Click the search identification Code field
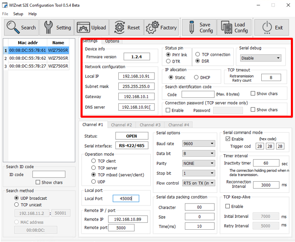Image resolution: width=295 pixels, height=242 pixels. tap(198, 94)
